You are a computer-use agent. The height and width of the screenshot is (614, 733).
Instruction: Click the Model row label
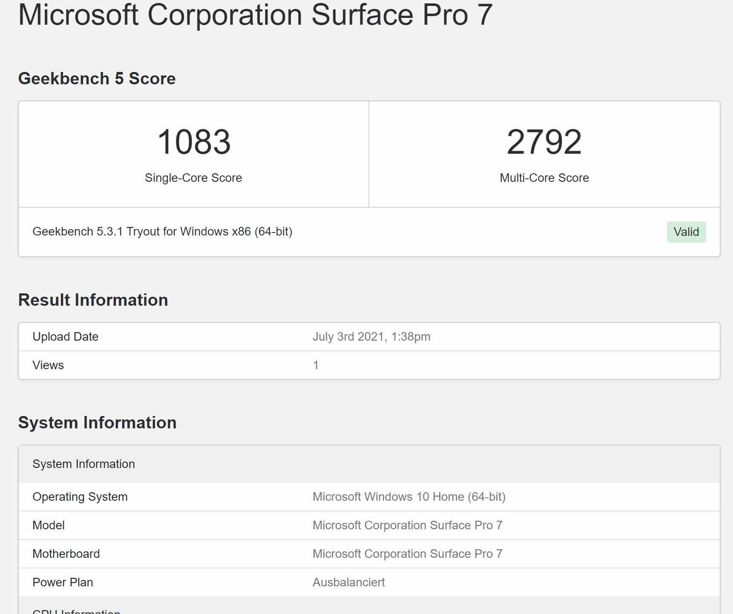coord(49,525)
